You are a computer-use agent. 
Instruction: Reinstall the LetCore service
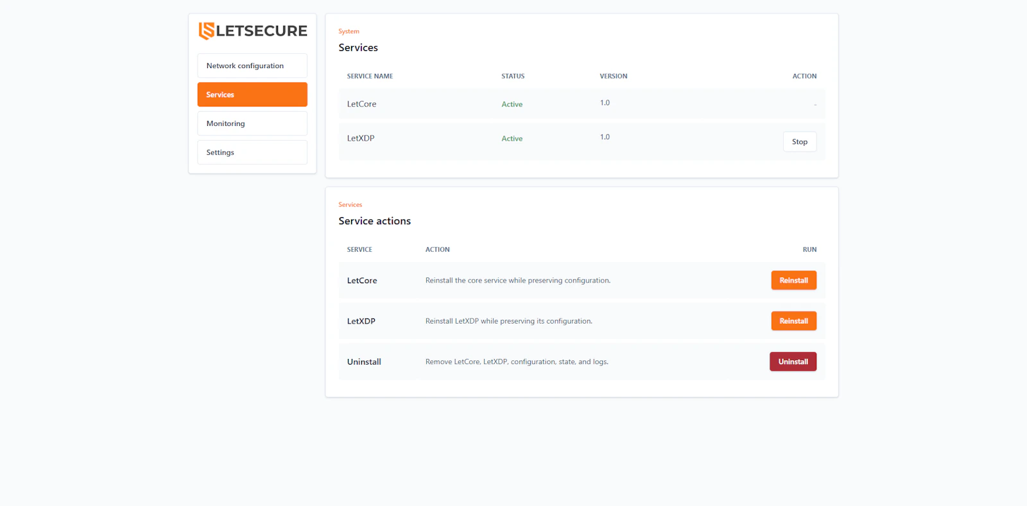click(x=794, y=281)
